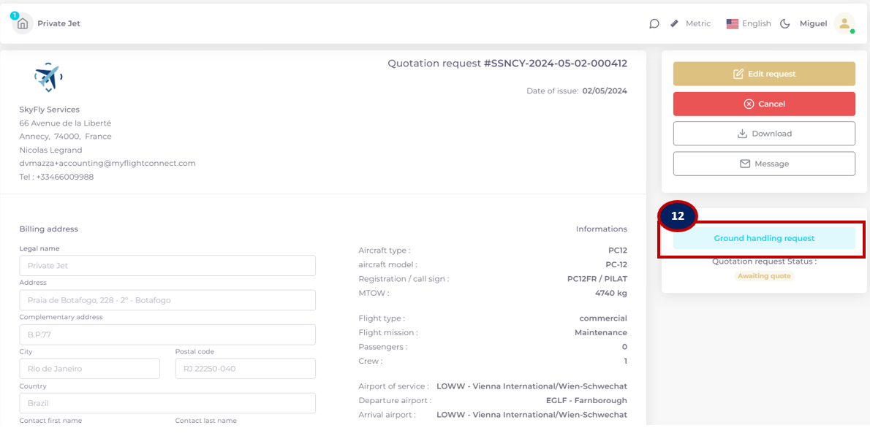Click the SkyFly Services airplane logo
Image resolution: width=870 pixels, height=436 pixels.
click(x=48, y=77)
